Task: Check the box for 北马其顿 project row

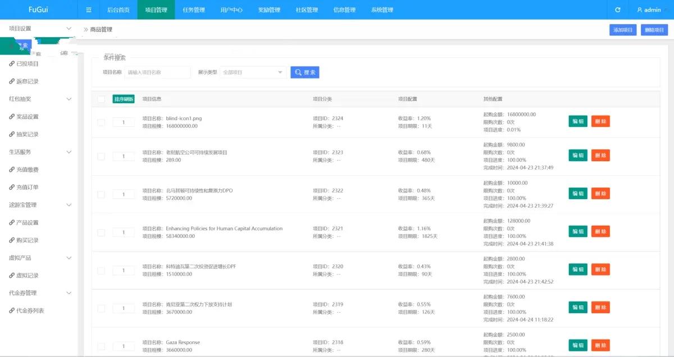Action: pos(101,194)
